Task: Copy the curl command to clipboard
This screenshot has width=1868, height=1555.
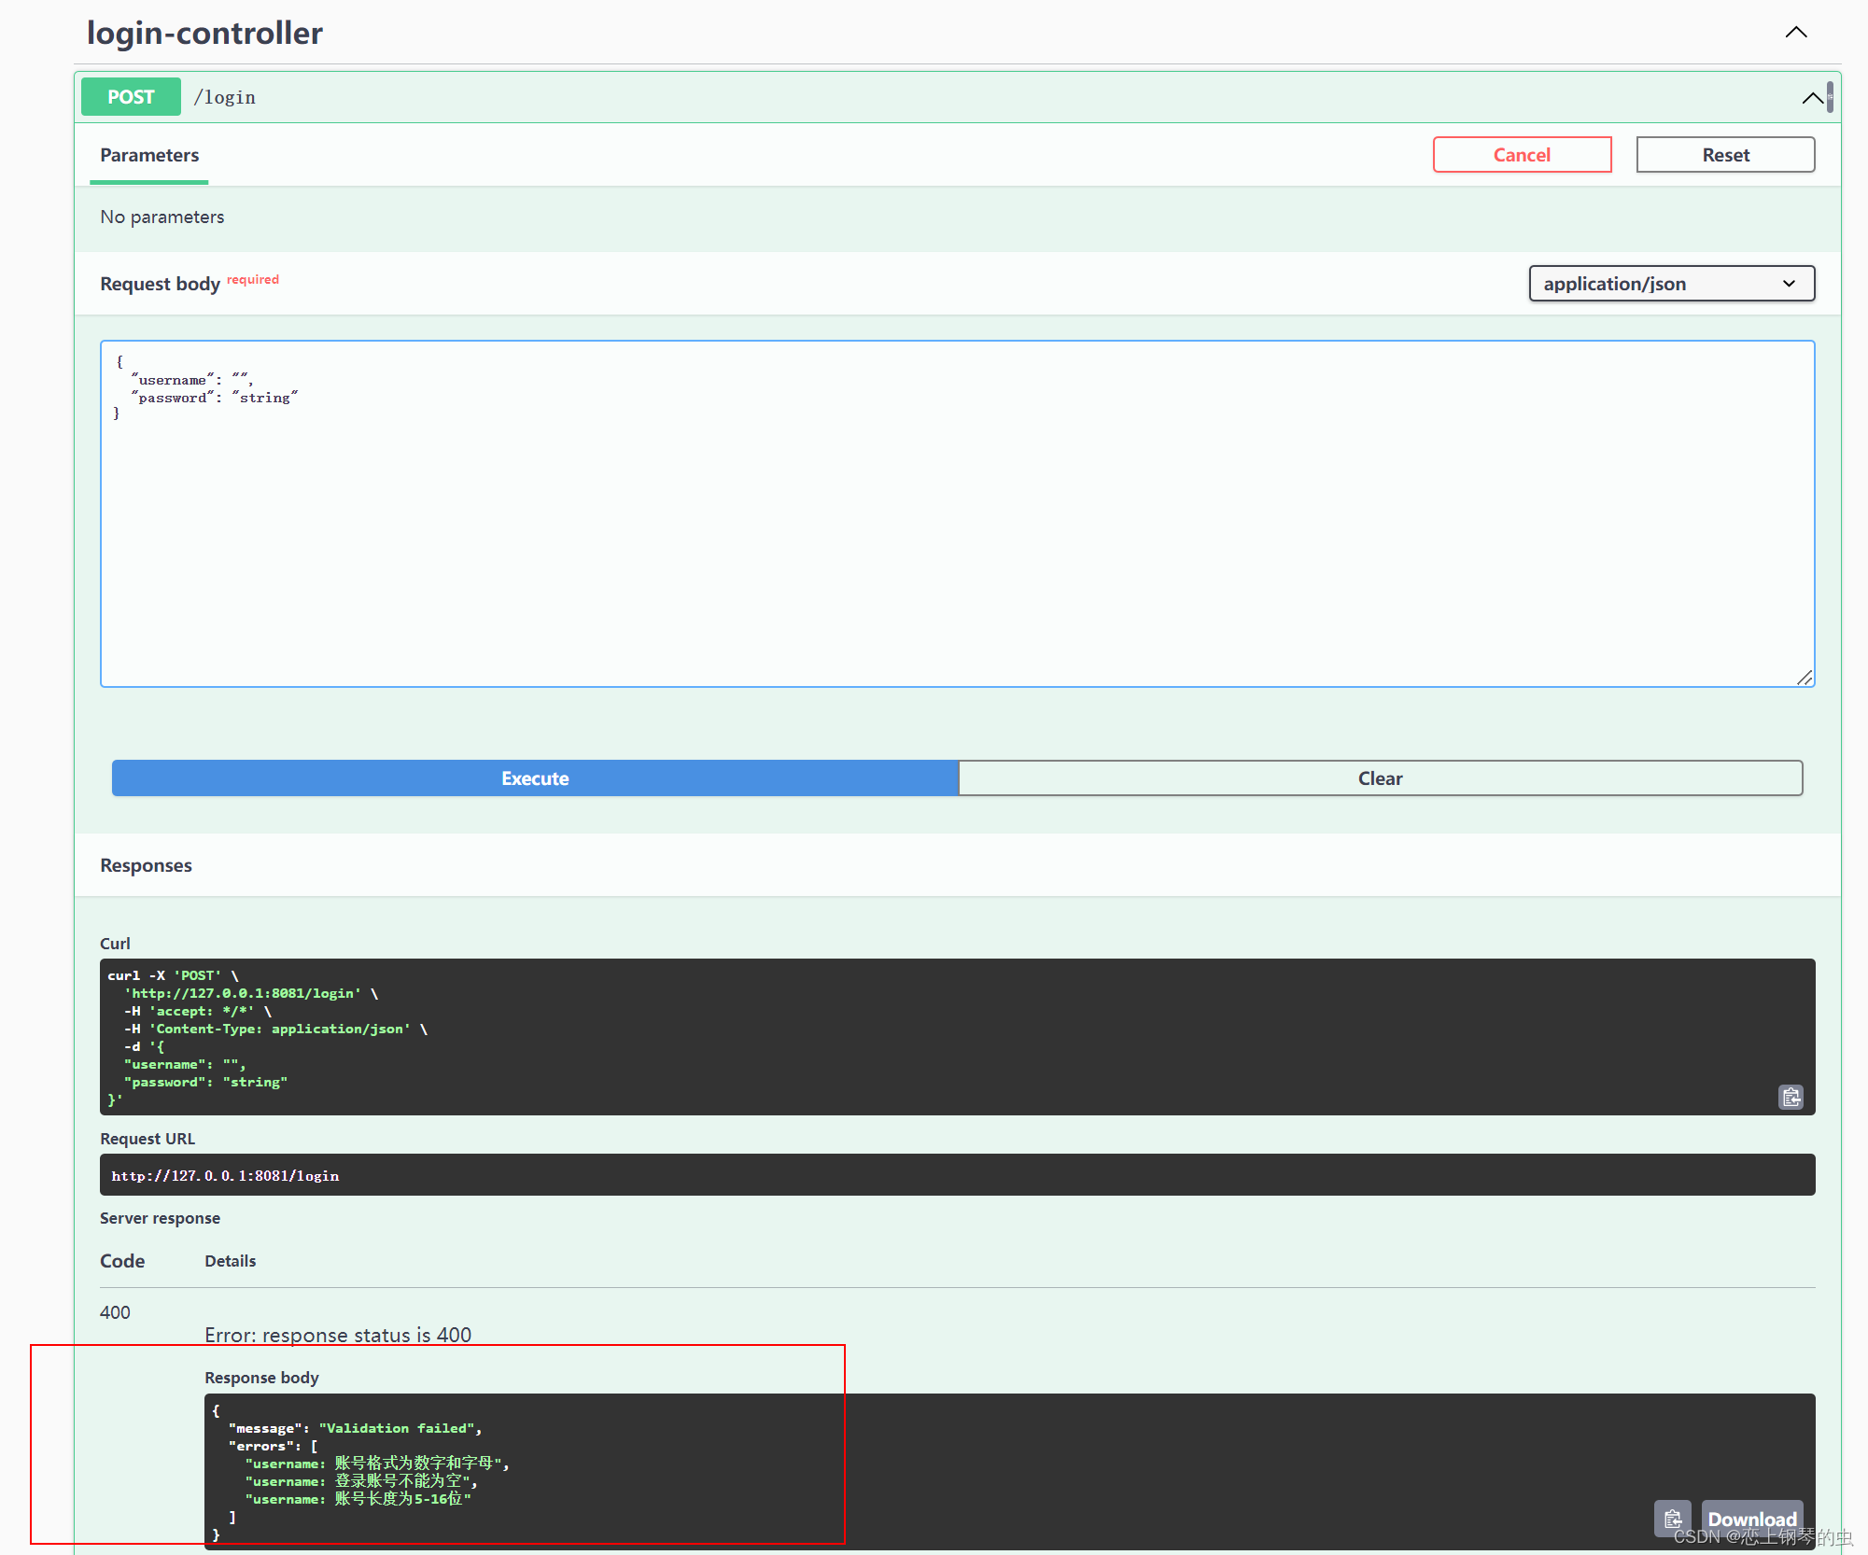Action: (x=1791, y=1097)
